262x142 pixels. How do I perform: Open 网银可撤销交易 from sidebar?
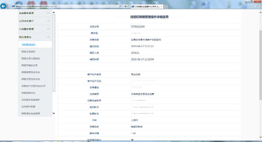coord(29,65)
